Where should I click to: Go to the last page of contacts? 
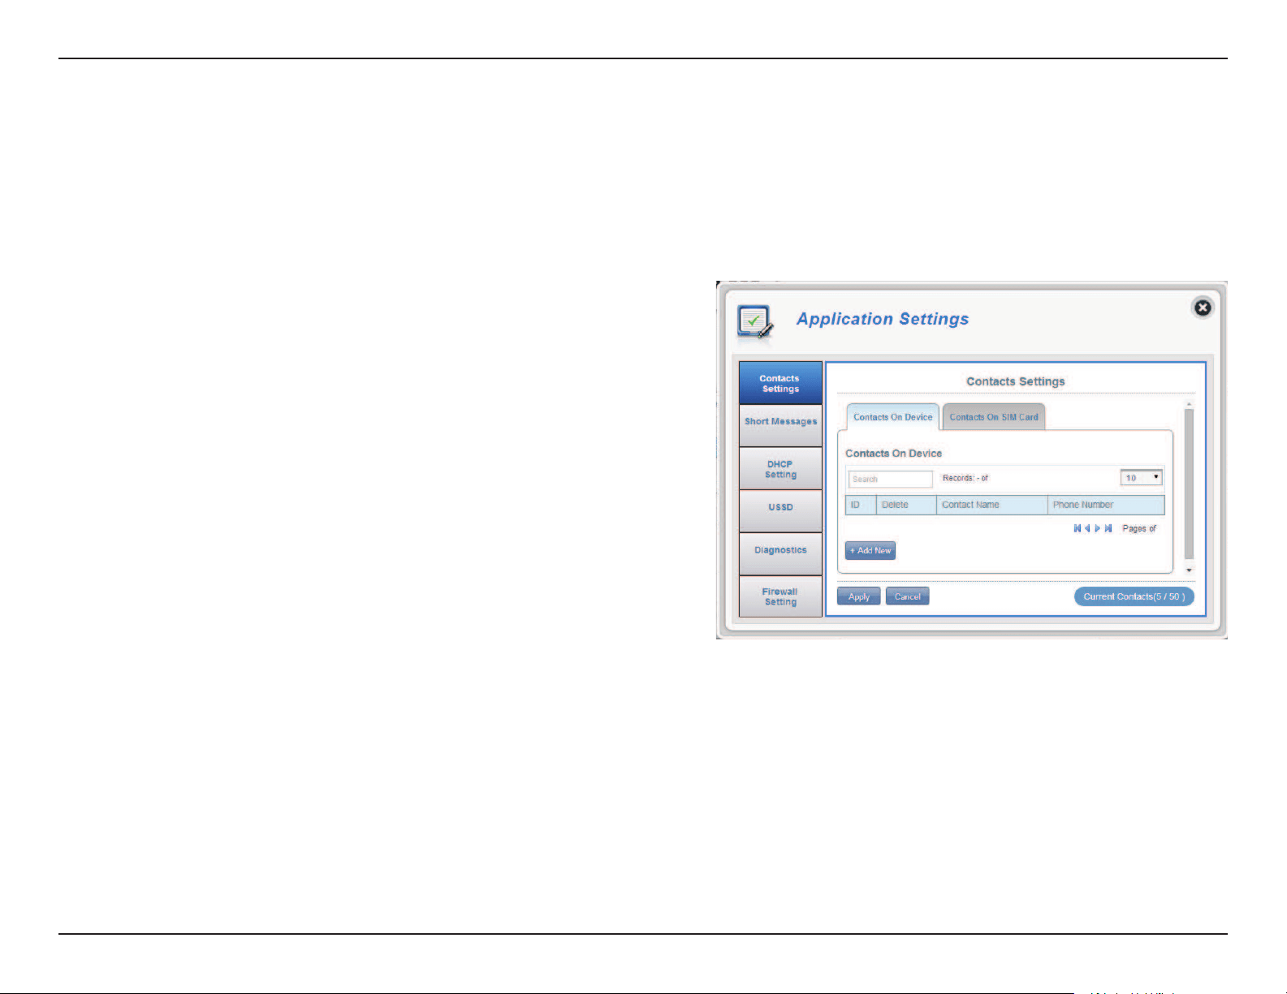(1108, 528)
